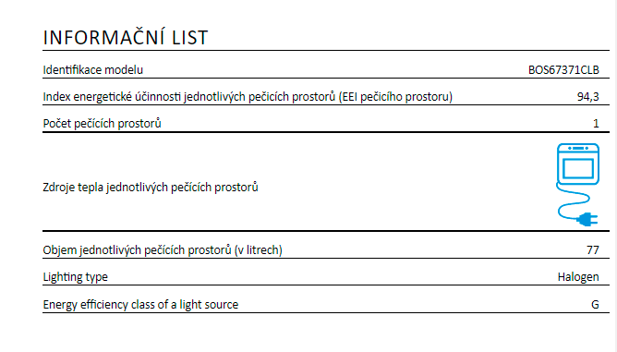Image resolution: width=617 pixels, height=352 pixels.
Task: Click the INFORMAČNÍ LIST heading
Action: click(125, 38)
